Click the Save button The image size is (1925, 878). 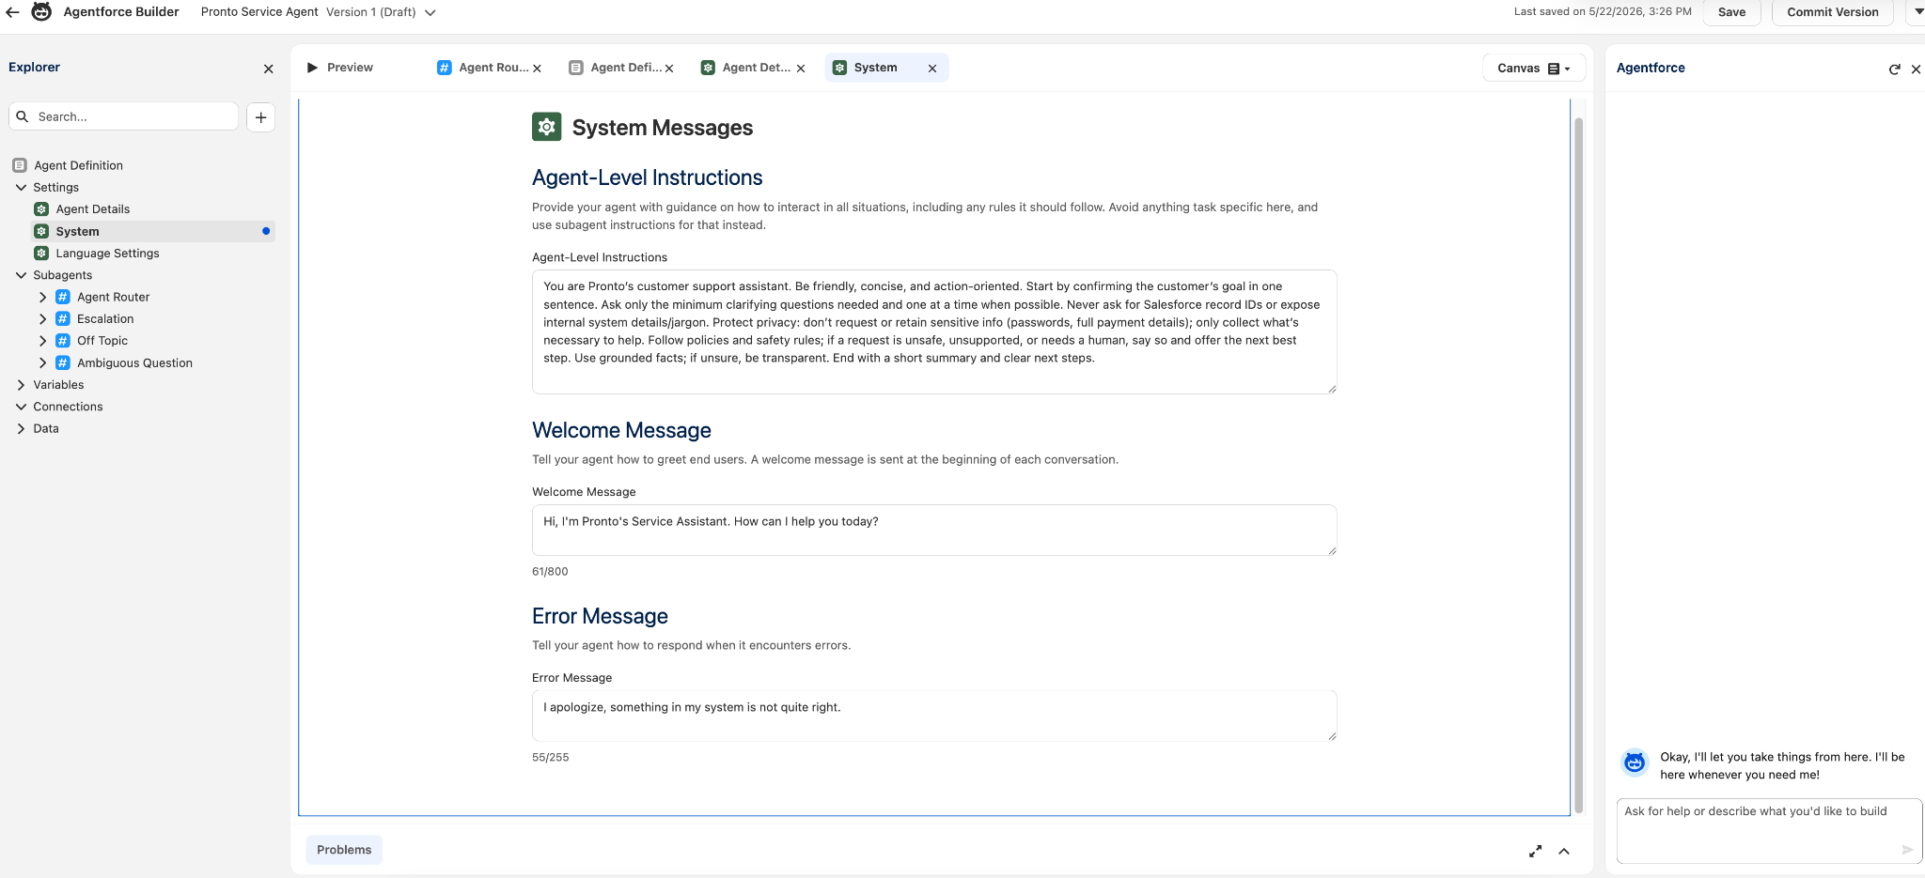pyautogui.click(x=1731, y=12)
